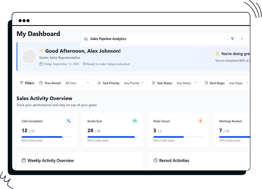Click the Emails Sent card title
Viewport: 262px width, 189px height.
click(95, 121)
